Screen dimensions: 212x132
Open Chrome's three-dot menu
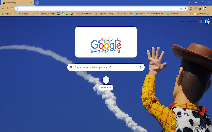point(209,8)
